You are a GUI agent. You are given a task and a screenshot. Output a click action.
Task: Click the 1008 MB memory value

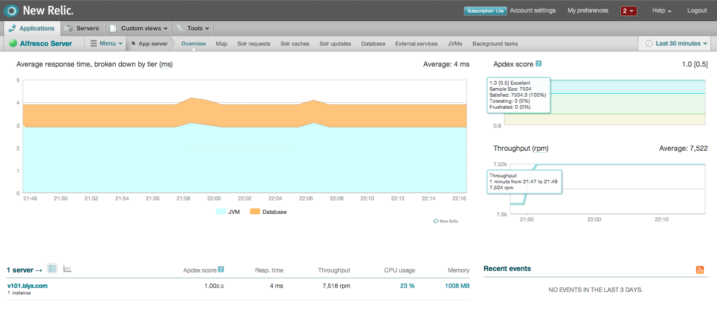[x=457, y=286]
